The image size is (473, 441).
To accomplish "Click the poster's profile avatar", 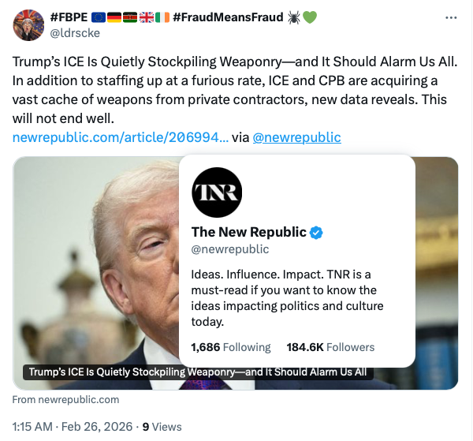I will 28,24.
